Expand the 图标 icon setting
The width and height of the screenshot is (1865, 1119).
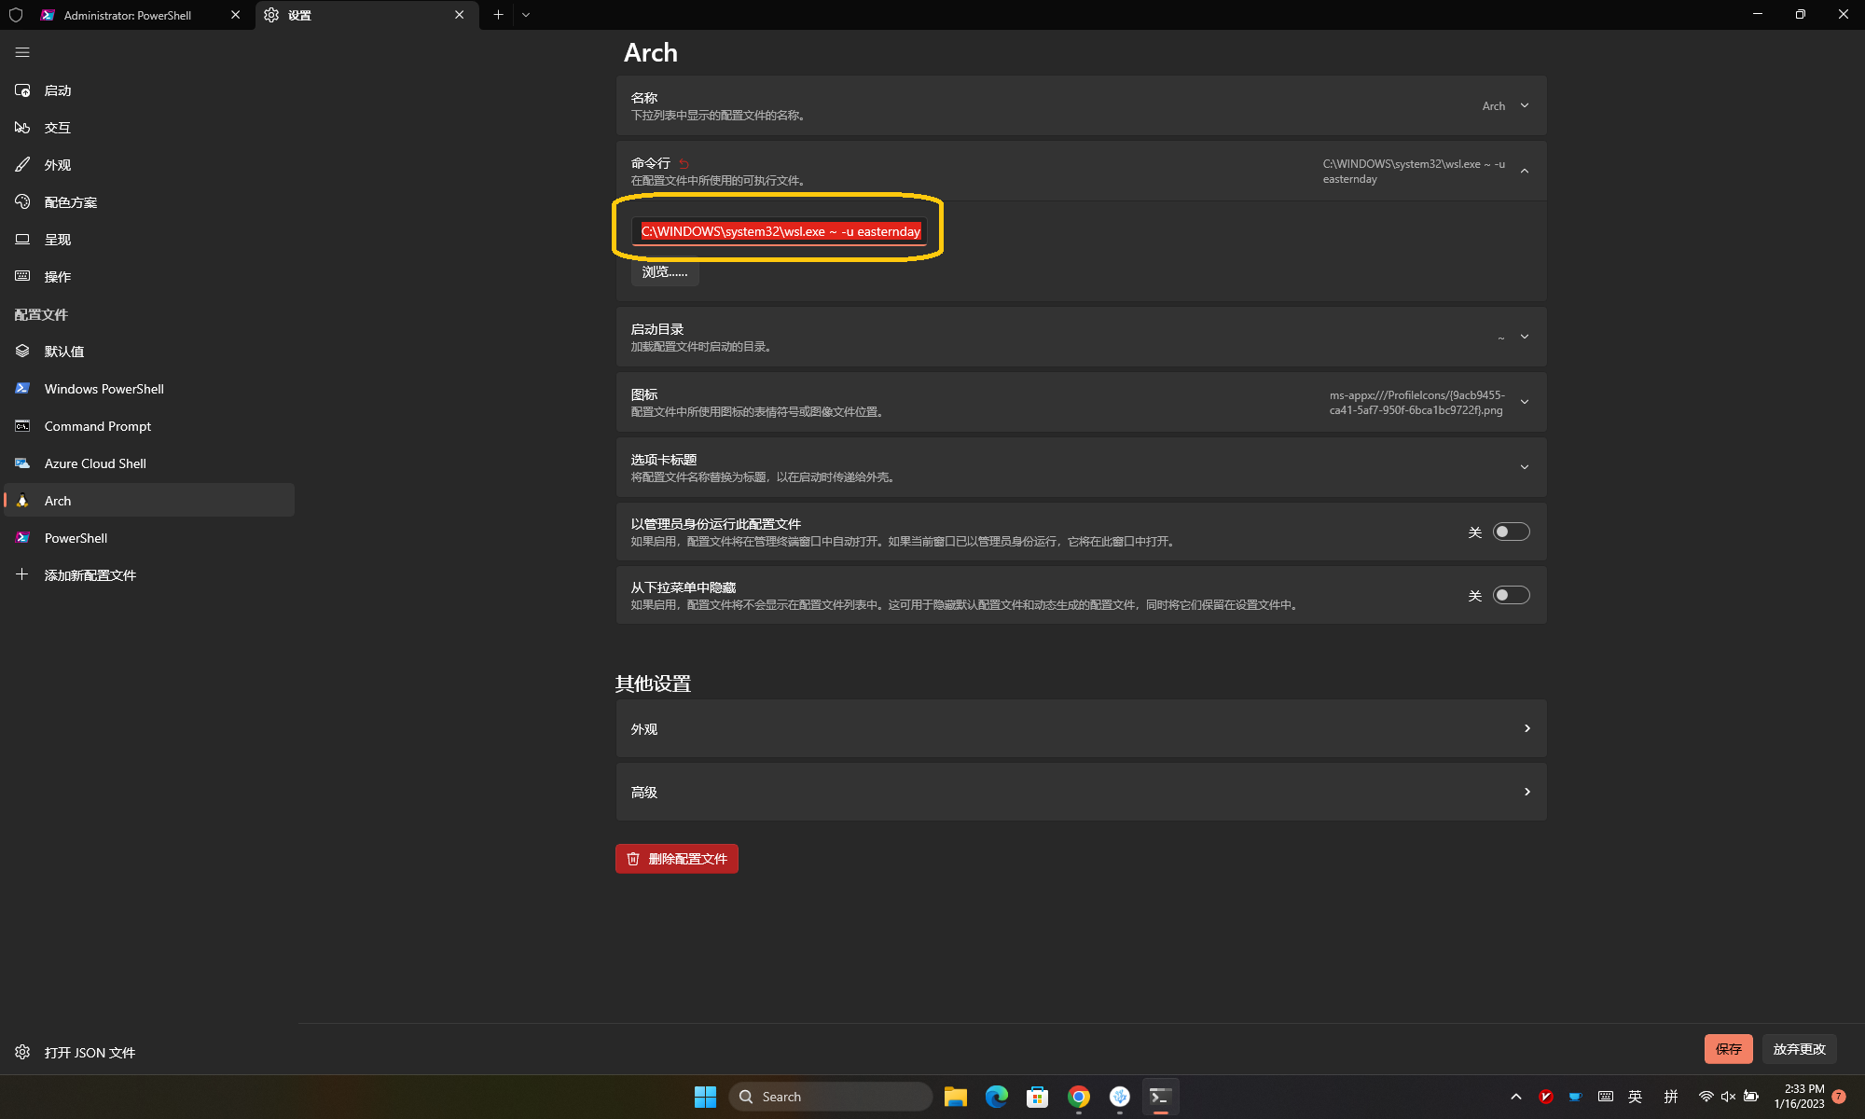1081,402
